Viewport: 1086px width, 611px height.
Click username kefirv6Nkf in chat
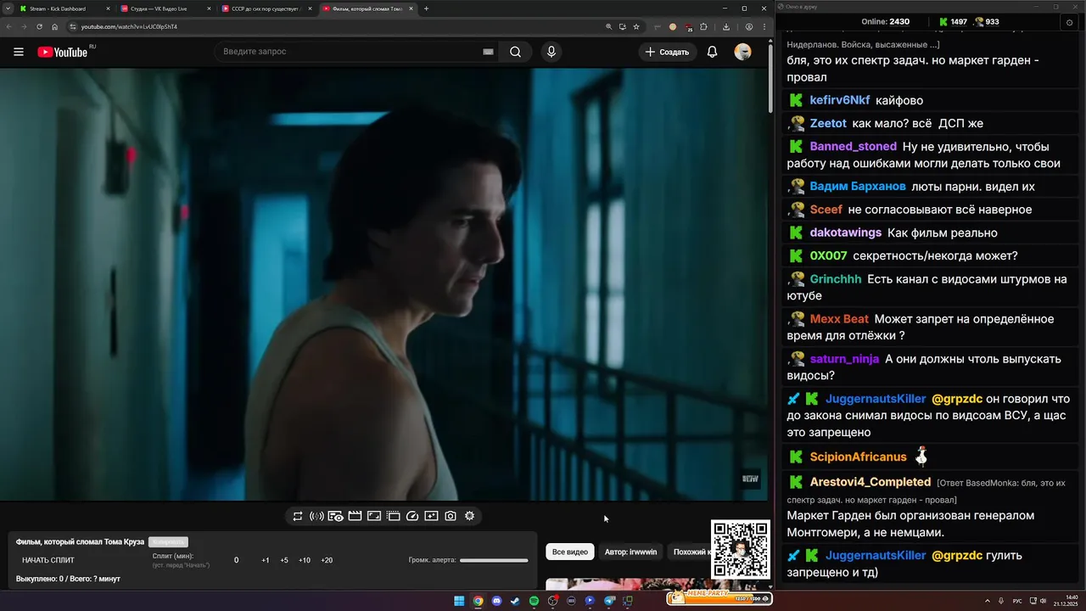pyautogui.click(x=840, y=100)
